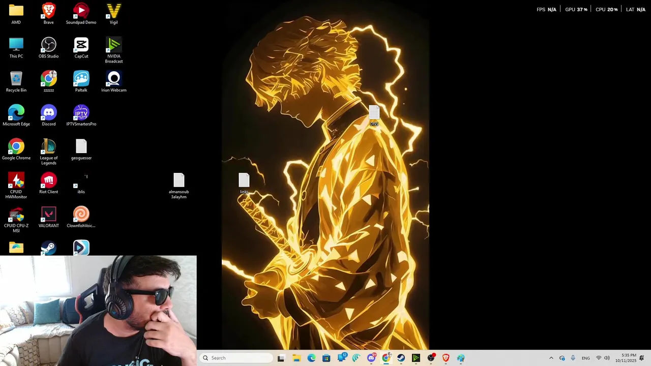This screenshot has width=651, height=366.
Task: Select the DNS file on wallpaper
Action: tap(374, 116)
